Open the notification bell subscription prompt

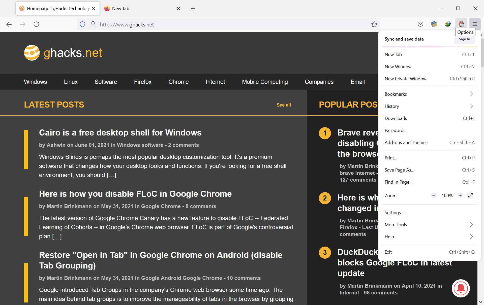coord(461,288)
